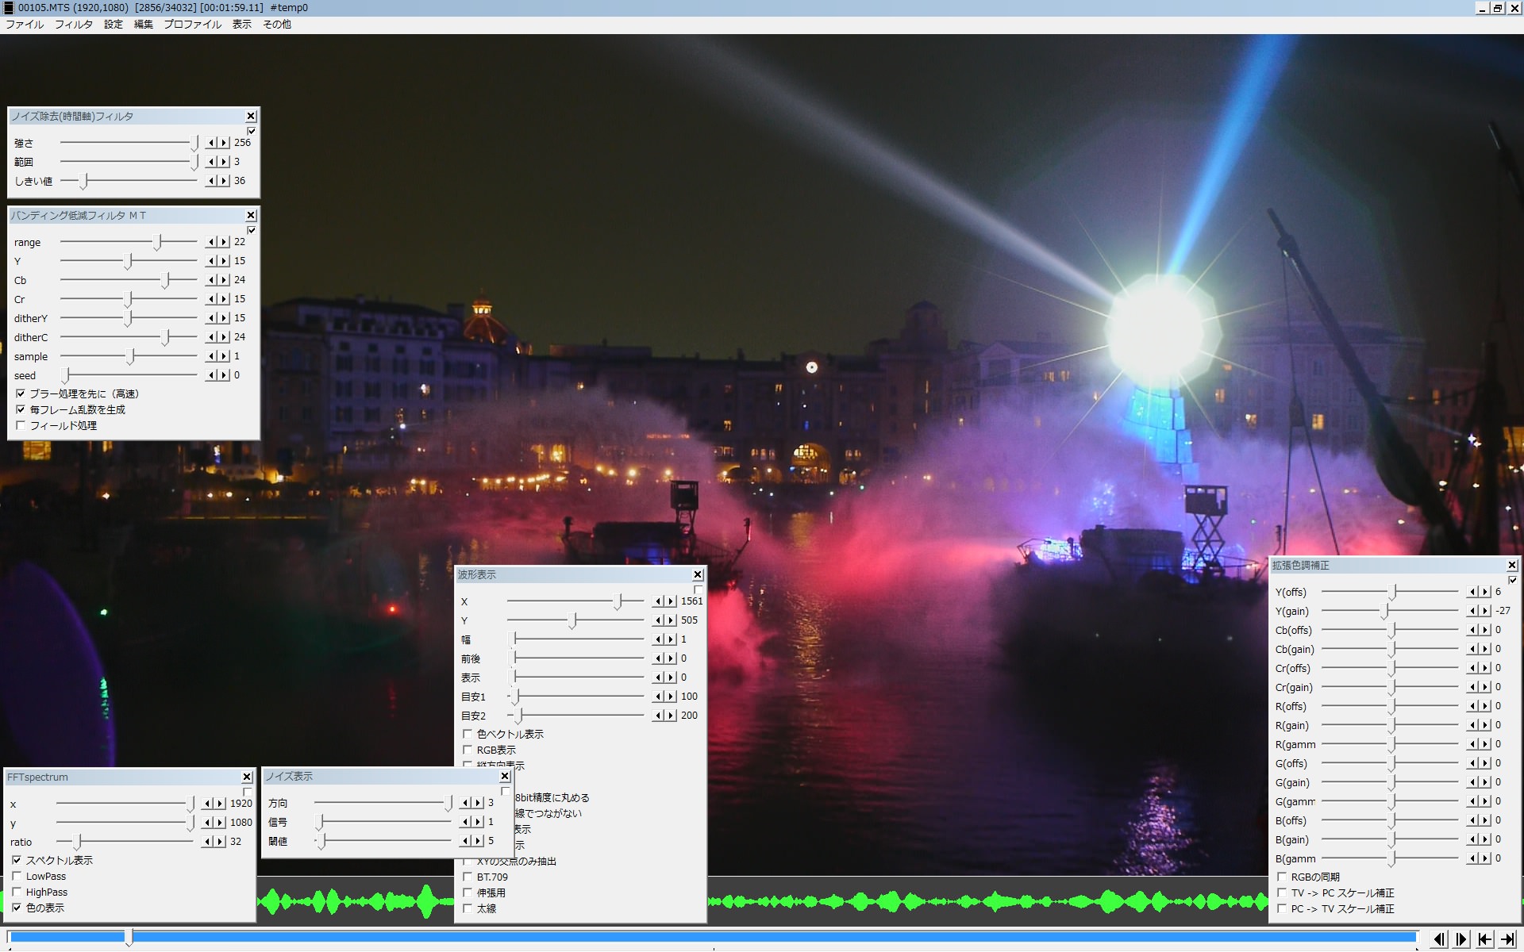1524x952 pixels.
Task: Click the main timeline seek bar
Action: 714,938
